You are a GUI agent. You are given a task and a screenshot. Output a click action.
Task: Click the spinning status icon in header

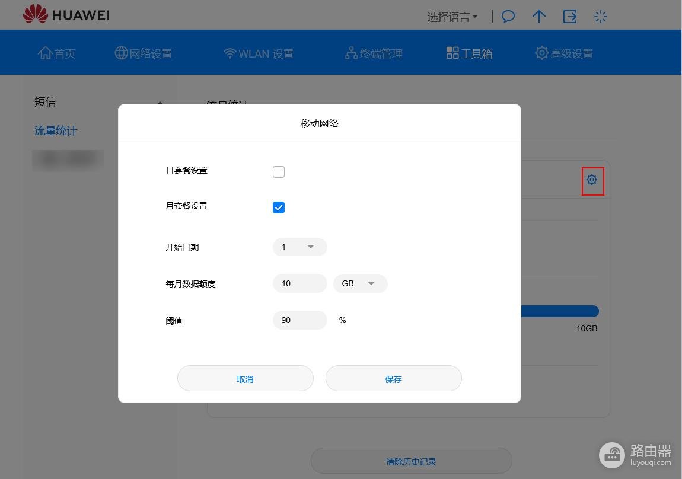tap(601, 17)
